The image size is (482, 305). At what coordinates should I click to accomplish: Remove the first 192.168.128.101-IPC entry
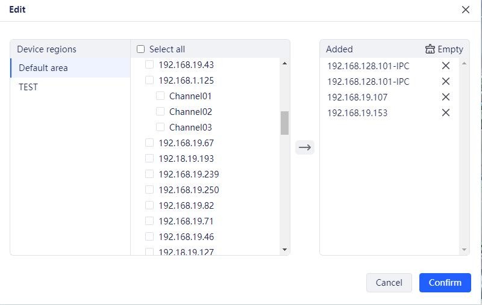coord(446,66)
